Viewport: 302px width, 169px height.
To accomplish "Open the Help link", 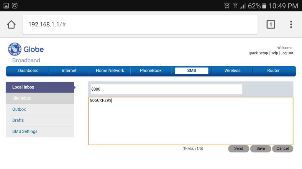I will [274, 53].
